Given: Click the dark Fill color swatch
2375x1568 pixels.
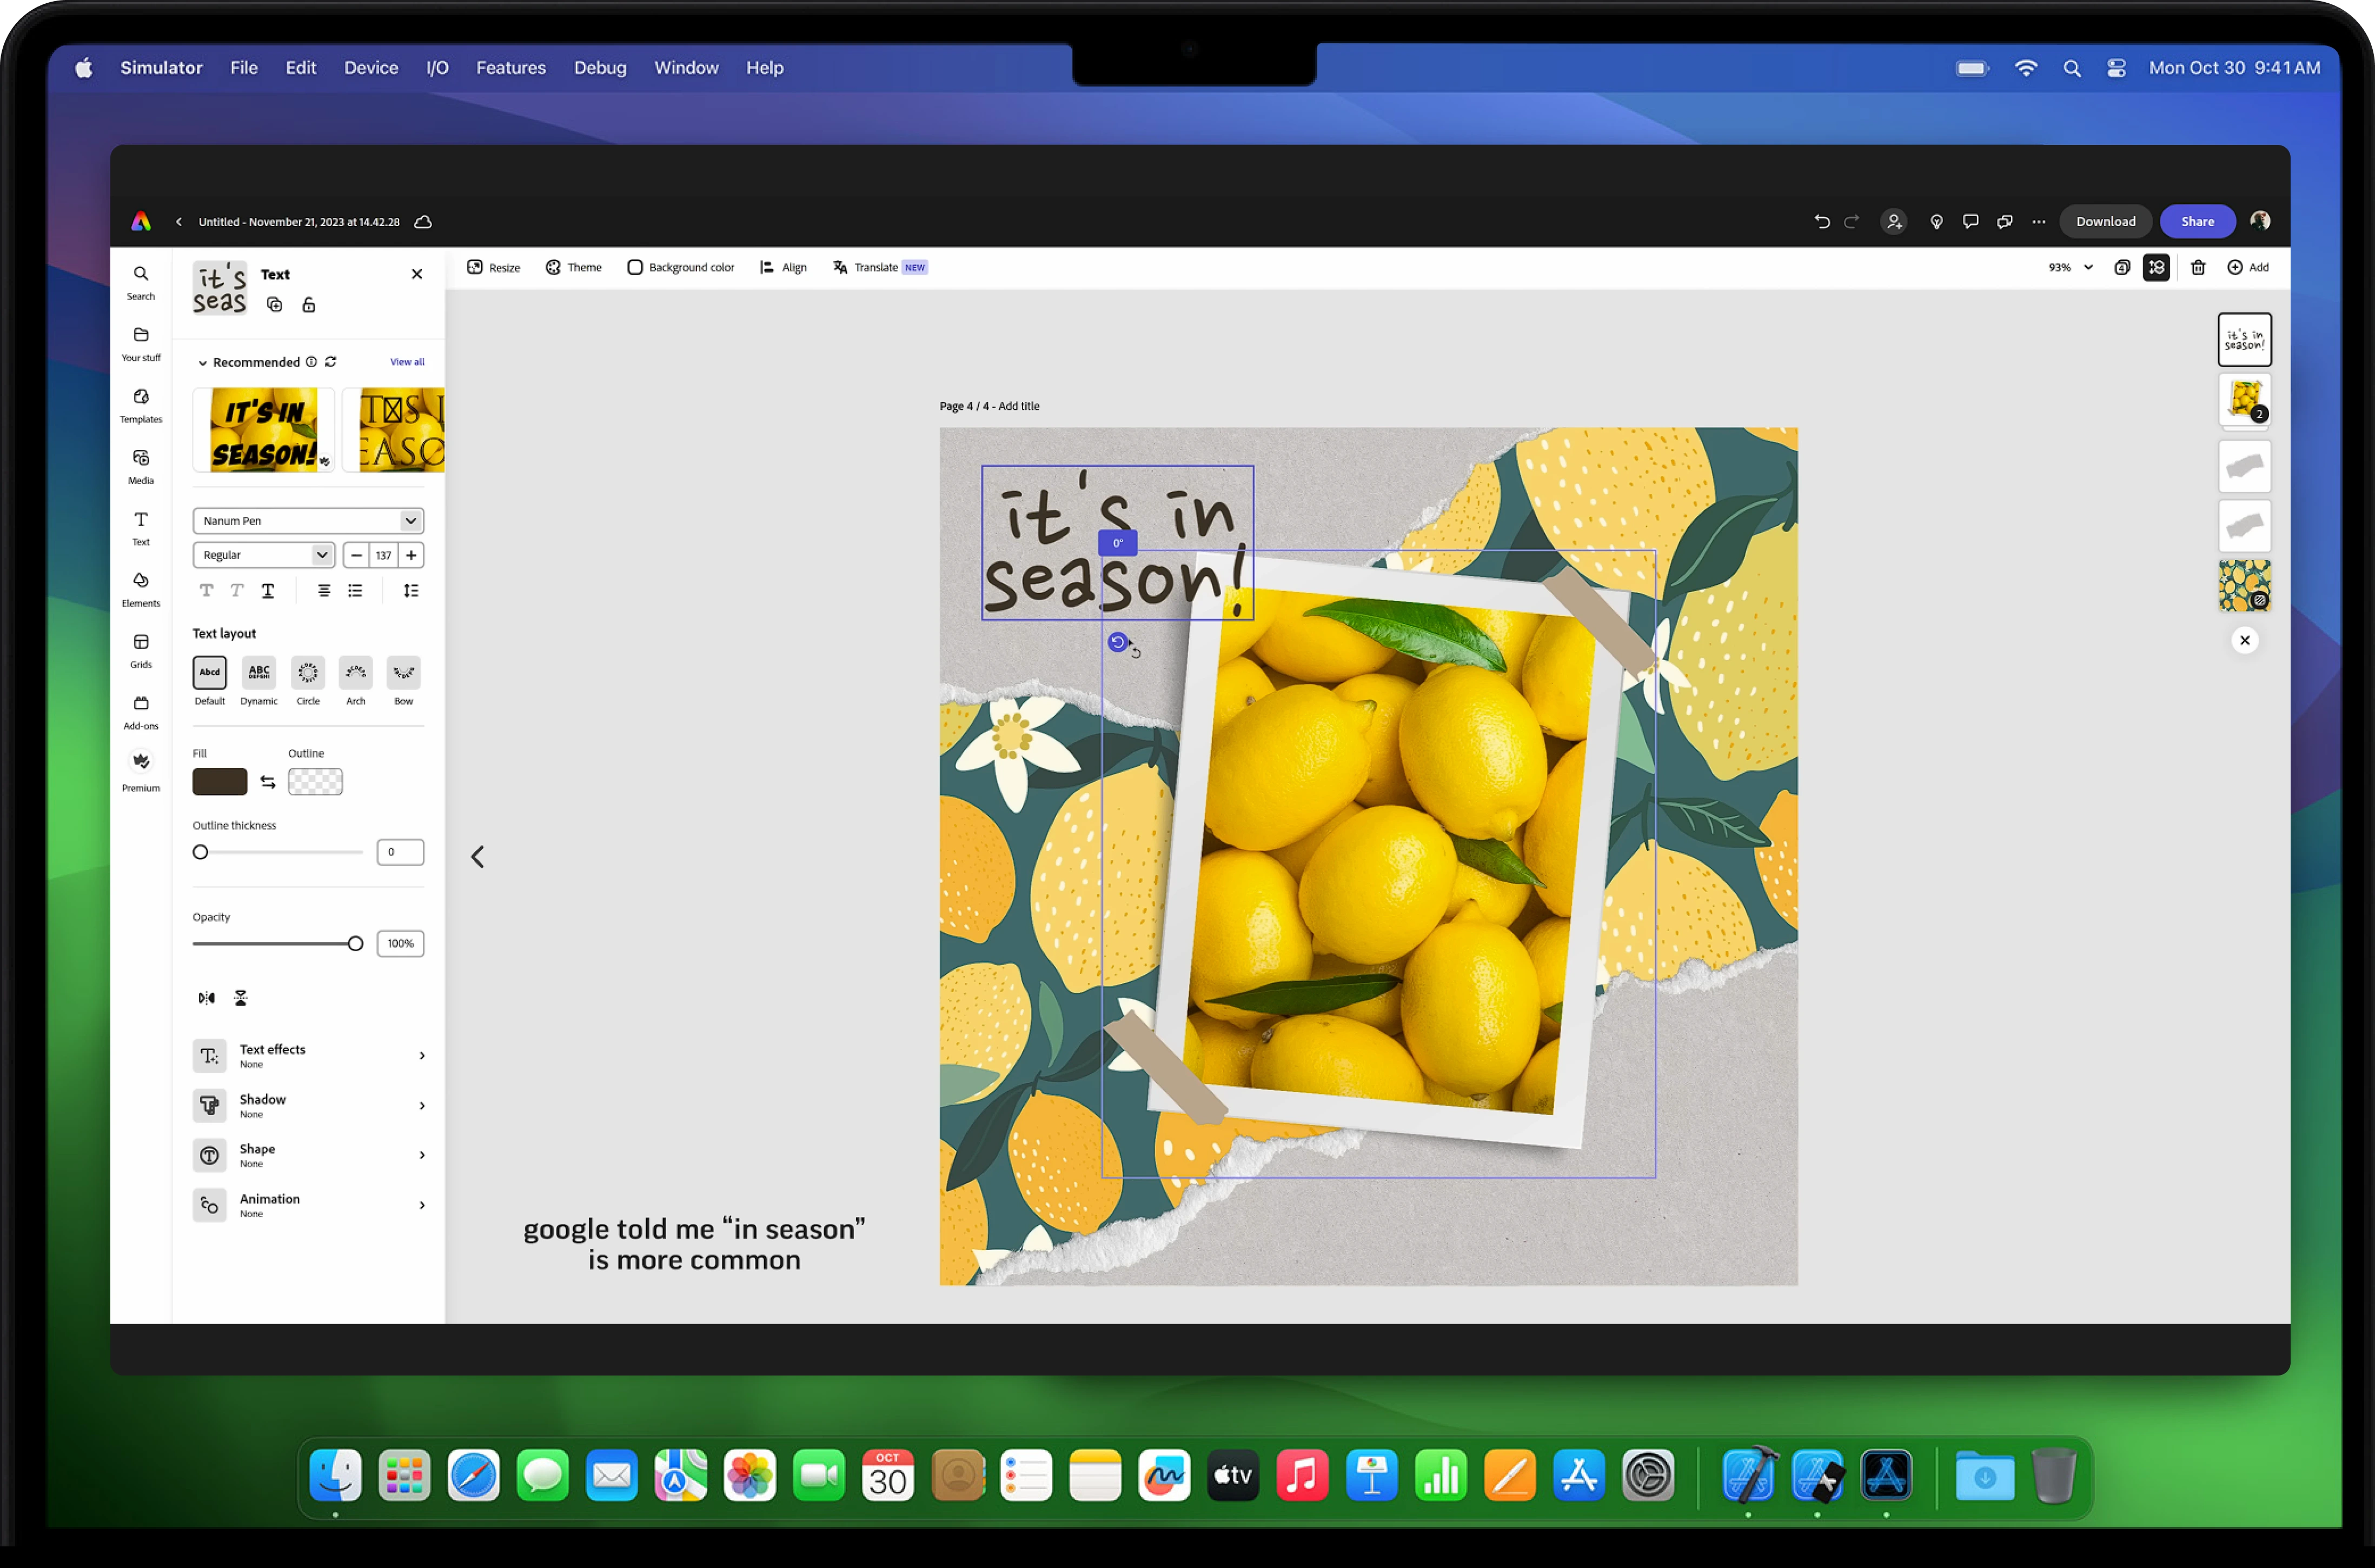Looking at the screenshot, I should [220, 782].
